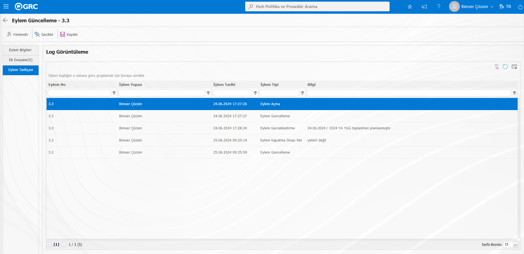
Task: Sort by İşlem Tipi column header
Action: click(269, 84)
